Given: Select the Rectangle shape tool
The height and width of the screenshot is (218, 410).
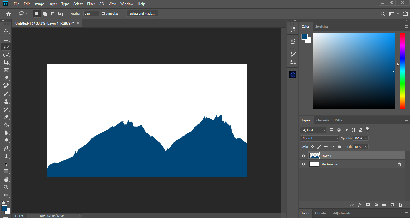Looking at the screenshot, I should [x=6, y=172].
